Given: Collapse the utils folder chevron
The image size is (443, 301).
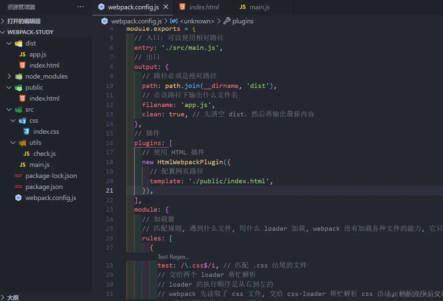Looking at the screenshot, I should pos(13,142).
